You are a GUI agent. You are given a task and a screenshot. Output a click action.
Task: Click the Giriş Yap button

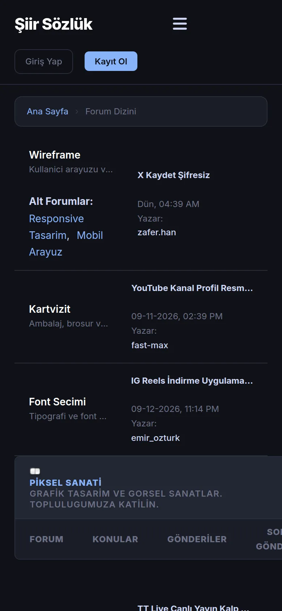[44, 62]
